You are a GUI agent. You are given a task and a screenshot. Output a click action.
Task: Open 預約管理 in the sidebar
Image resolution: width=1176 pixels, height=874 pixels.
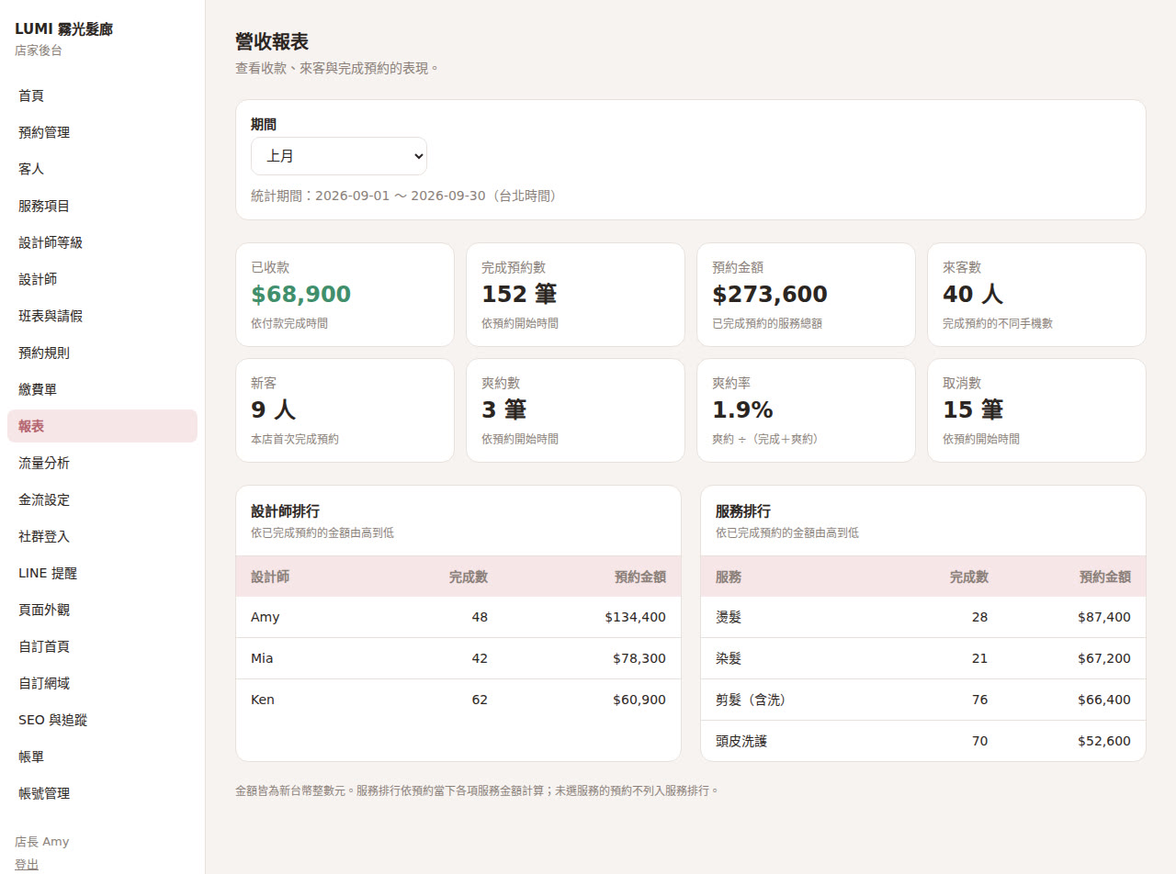[x=102, y=132]
